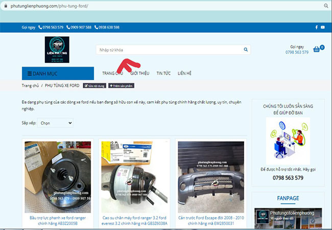The width and height of the screenshot is (332, 230).
Task: Open the Sắp xếp sort dropdown
Action: 55,123
